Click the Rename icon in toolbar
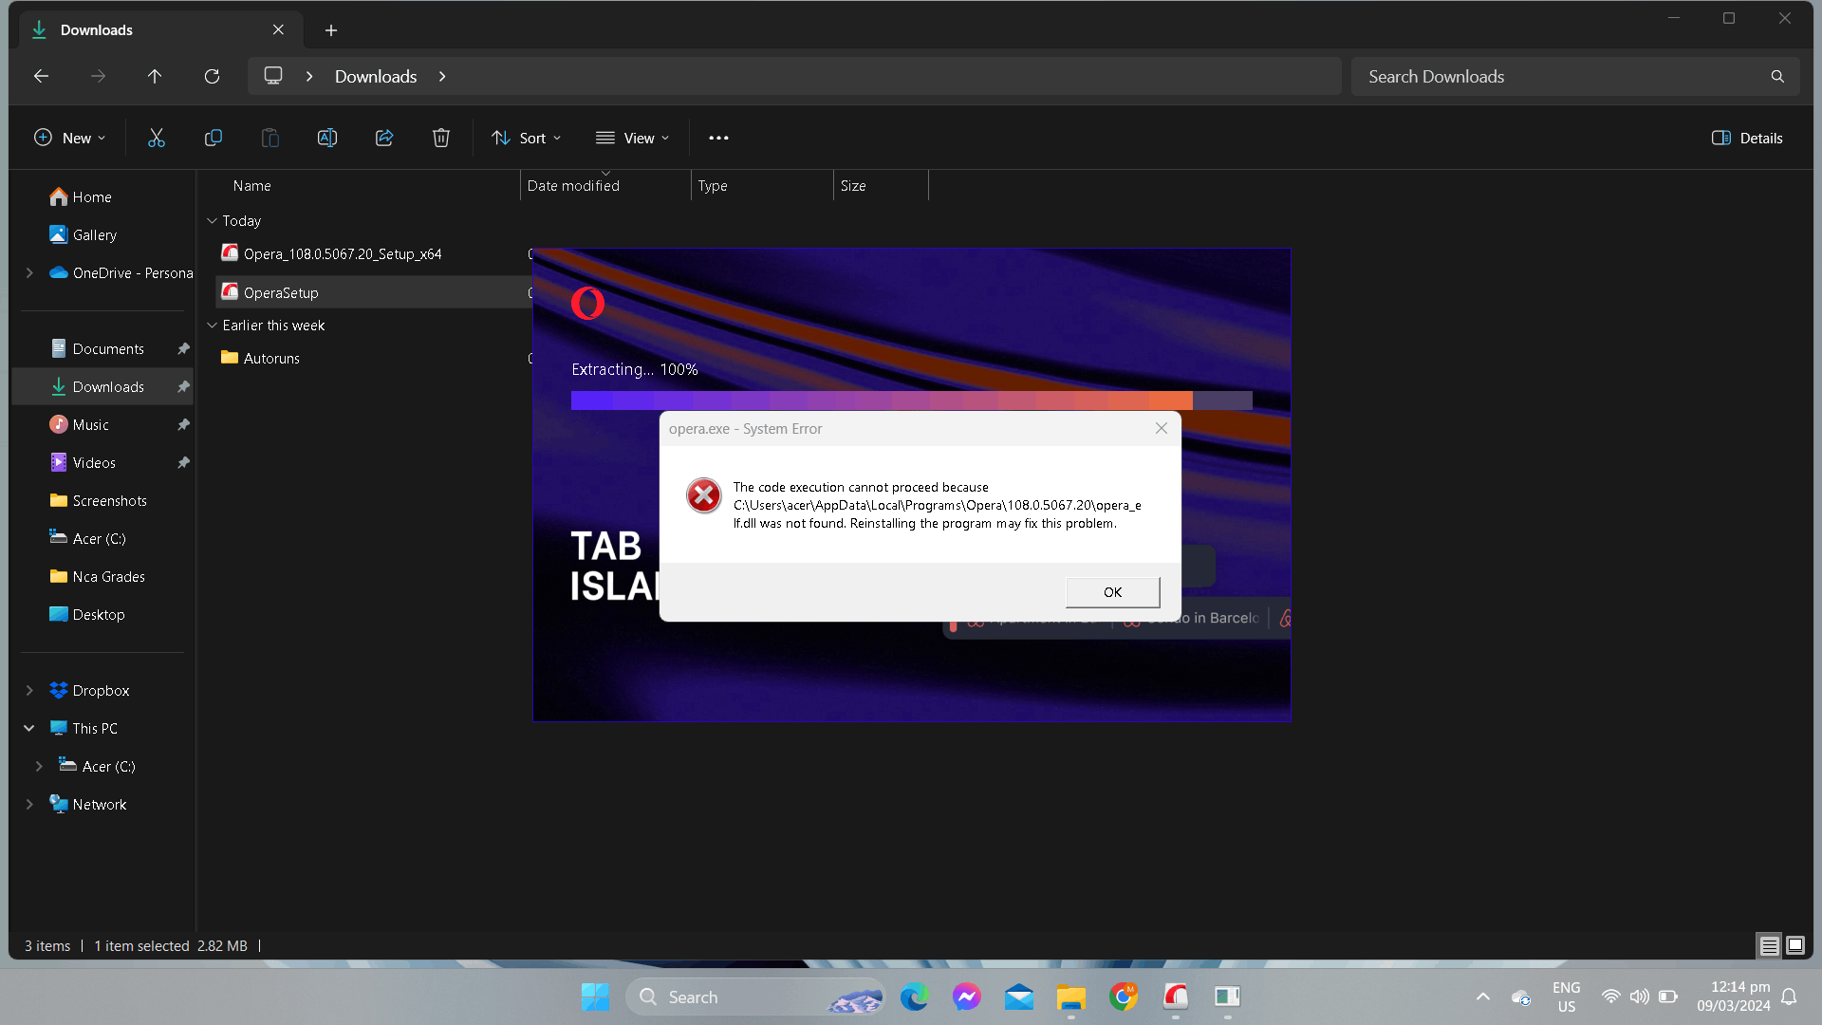The width and height of the screenshot is (1822, 1025). pyautogui.click(x=327, y=139)
